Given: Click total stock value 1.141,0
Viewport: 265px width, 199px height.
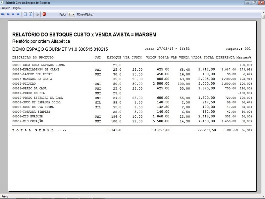Looking at the screenshot, I should tap(114, 130).
